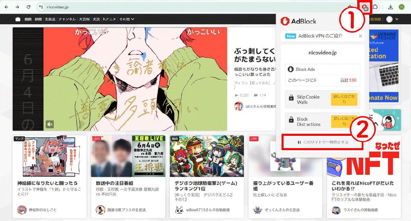Click the Block Distractions lock icon
The image size is (411, 221).
point(291,120)
